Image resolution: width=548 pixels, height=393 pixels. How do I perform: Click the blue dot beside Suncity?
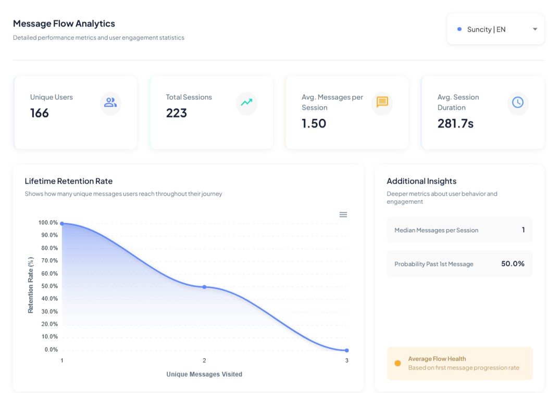(459, 30)
